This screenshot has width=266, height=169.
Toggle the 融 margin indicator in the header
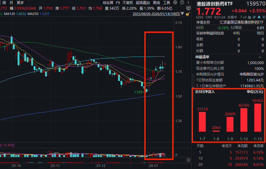(250, 17)
